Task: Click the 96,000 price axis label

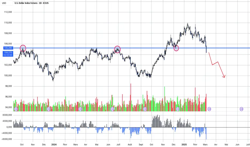Action: [8, 97]
